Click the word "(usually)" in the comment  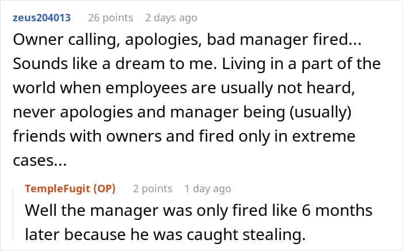321,112
